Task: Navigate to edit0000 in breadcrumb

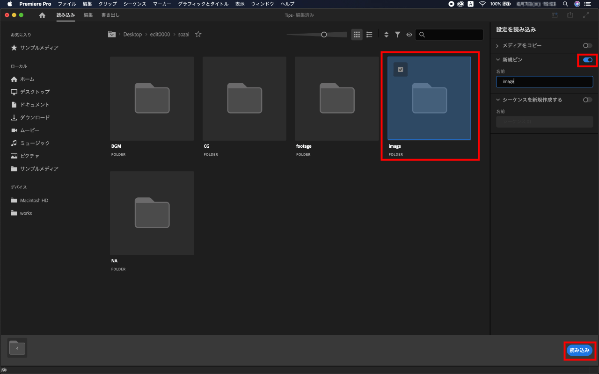Action: click(x=160, y=35)
